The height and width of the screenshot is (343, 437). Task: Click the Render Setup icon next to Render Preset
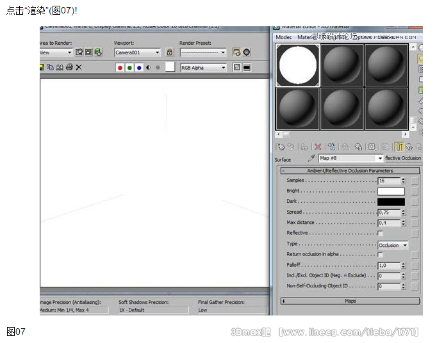236,52
